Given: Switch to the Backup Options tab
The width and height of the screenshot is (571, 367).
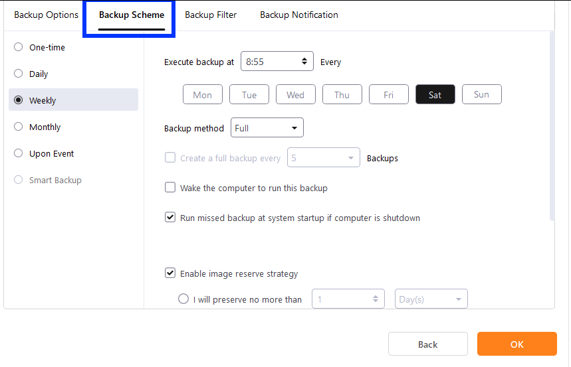Looking at the screenshot, I should pyautogui.click(x=47, y=15).
